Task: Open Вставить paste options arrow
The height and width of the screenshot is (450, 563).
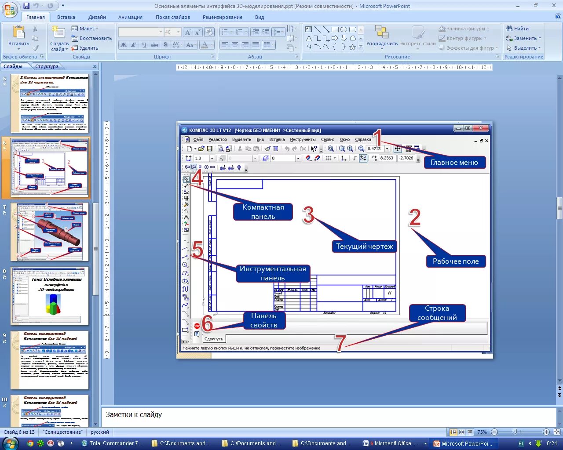Action: [18, 49]
